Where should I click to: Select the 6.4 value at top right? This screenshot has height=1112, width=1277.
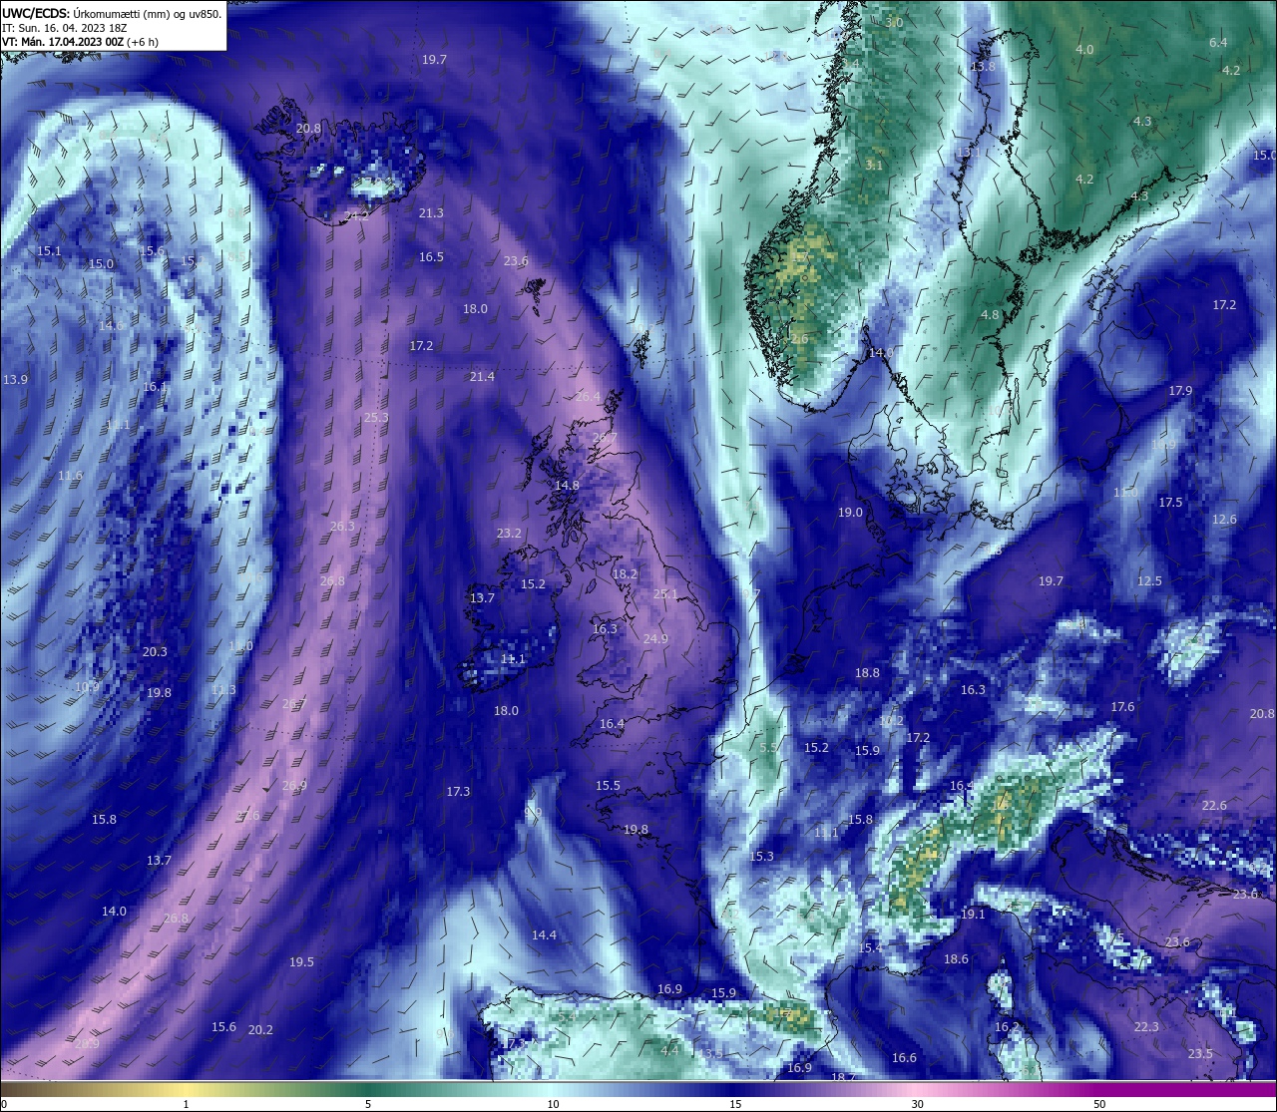point(1218,43)
